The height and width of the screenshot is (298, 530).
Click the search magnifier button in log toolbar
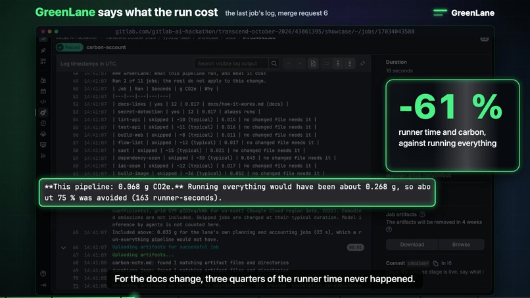click(274, 64)
